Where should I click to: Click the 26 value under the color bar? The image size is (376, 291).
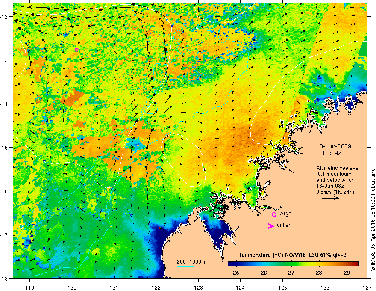tap(264, 273)
